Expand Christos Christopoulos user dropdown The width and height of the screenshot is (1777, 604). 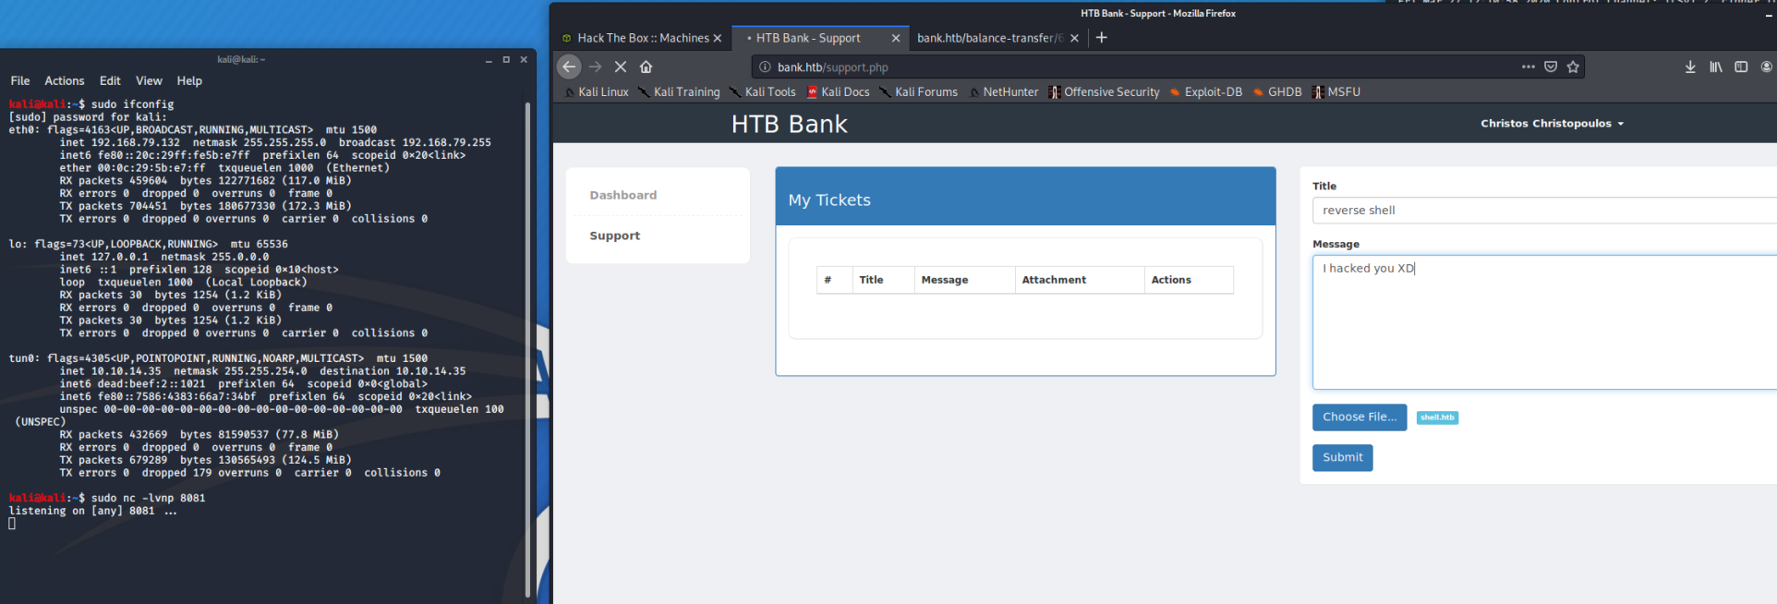pos(1552,124)
